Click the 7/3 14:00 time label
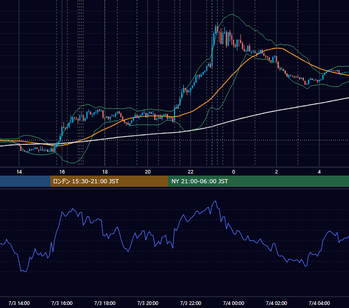Screen dimensions: 349x308 pyautogui.click(x=19, y=303)
